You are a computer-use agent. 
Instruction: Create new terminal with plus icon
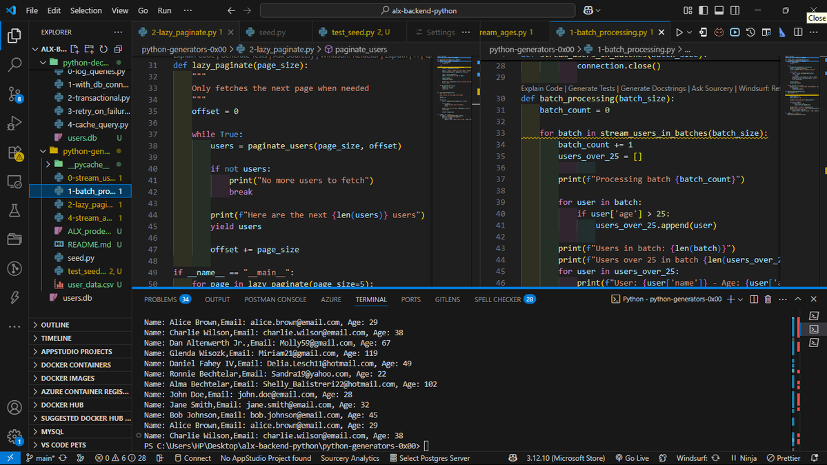coord(730,299)
